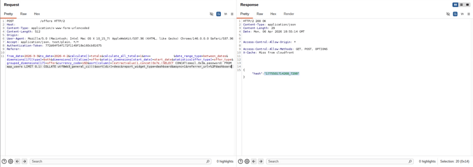Screen dimensions: 473x167
Task: Click response Content-Type application/json line
Action: [269, 25]
